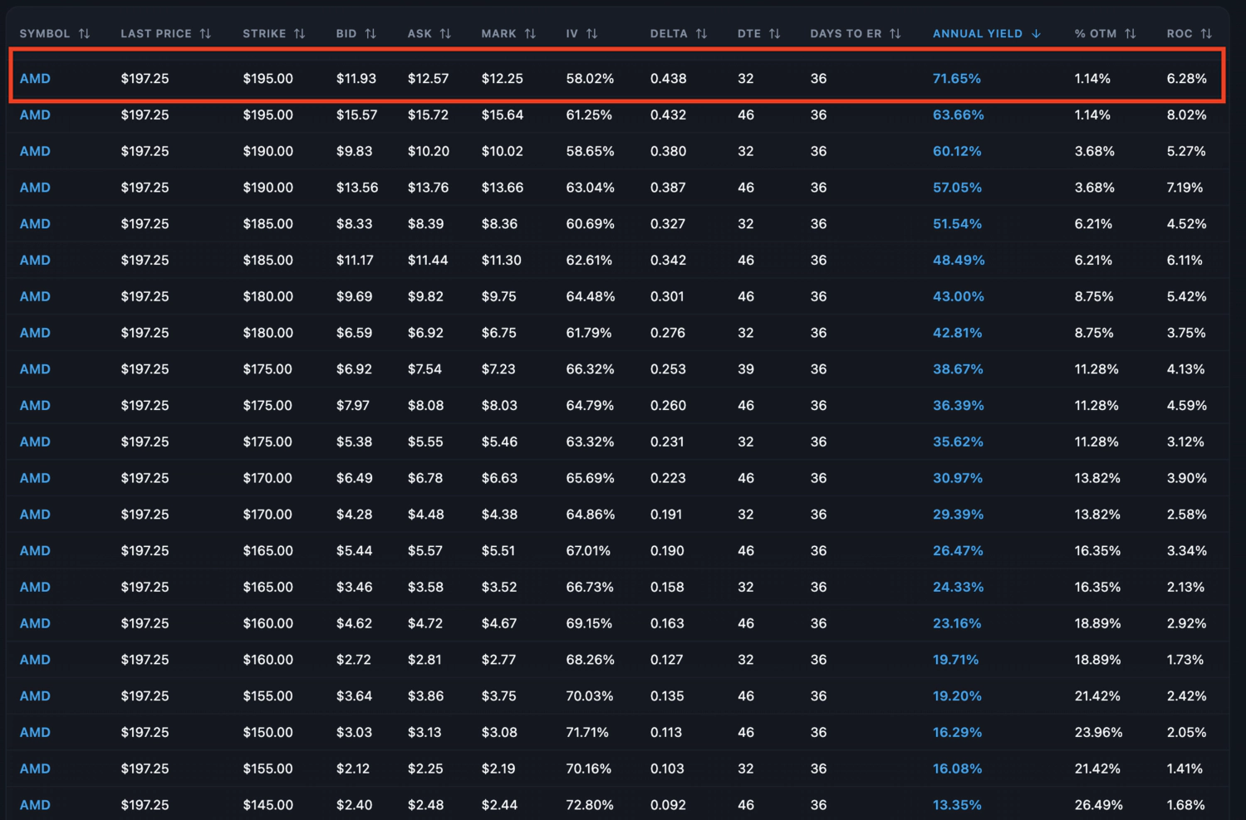Select the 43.00% annual yield value
This screenshot has height=820, width=1246.
tap(958, 296)
